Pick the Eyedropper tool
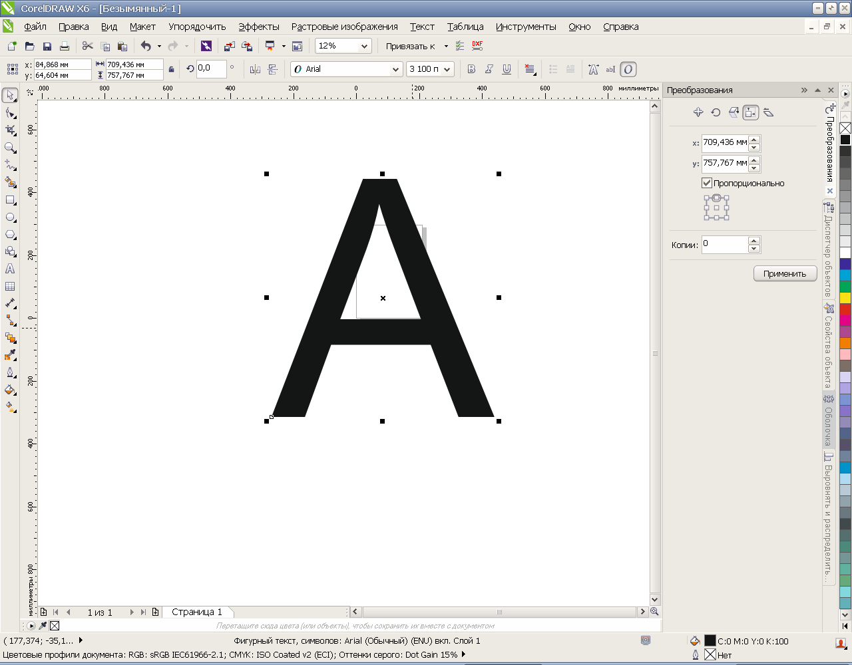The width and height of the screenshot is (852, 665). pyautogui.click(x=10, y=355)
